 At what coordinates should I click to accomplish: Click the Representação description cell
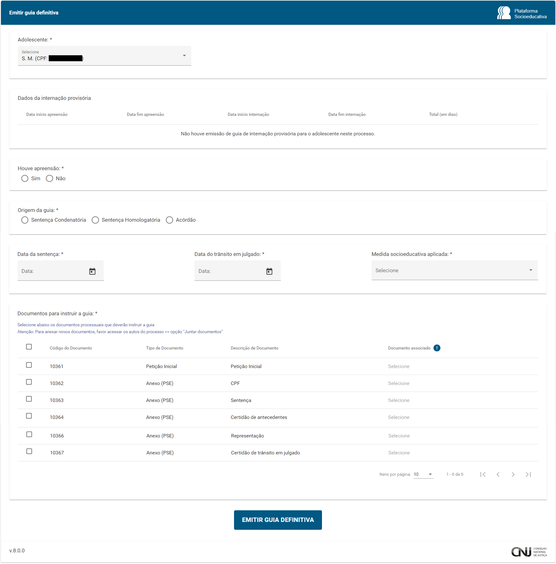pyautogui.click(x=248, y=436)
